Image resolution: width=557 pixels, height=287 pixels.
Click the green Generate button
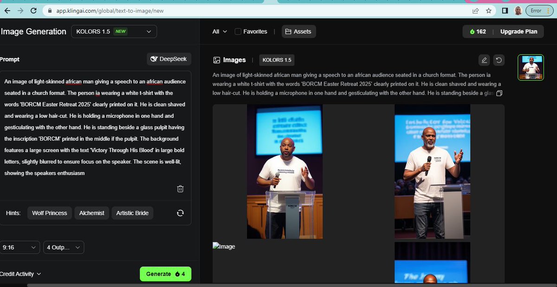coord(165,274)
